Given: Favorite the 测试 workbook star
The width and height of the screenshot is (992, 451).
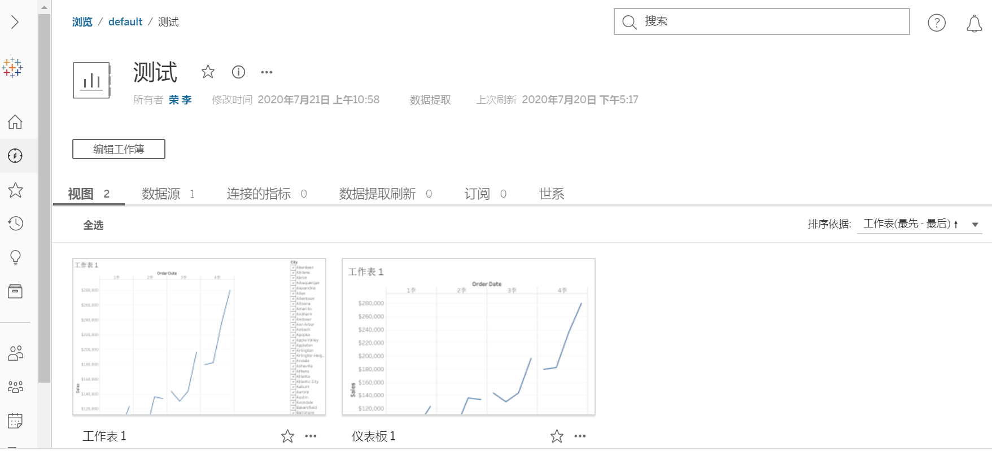Looking at the screenshot, I should click(x=208, y=72).
